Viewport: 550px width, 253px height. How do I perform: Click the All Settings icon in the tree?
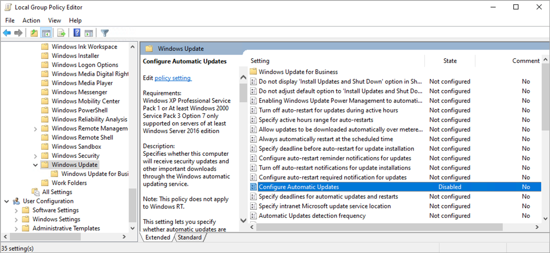coord(35,192)
